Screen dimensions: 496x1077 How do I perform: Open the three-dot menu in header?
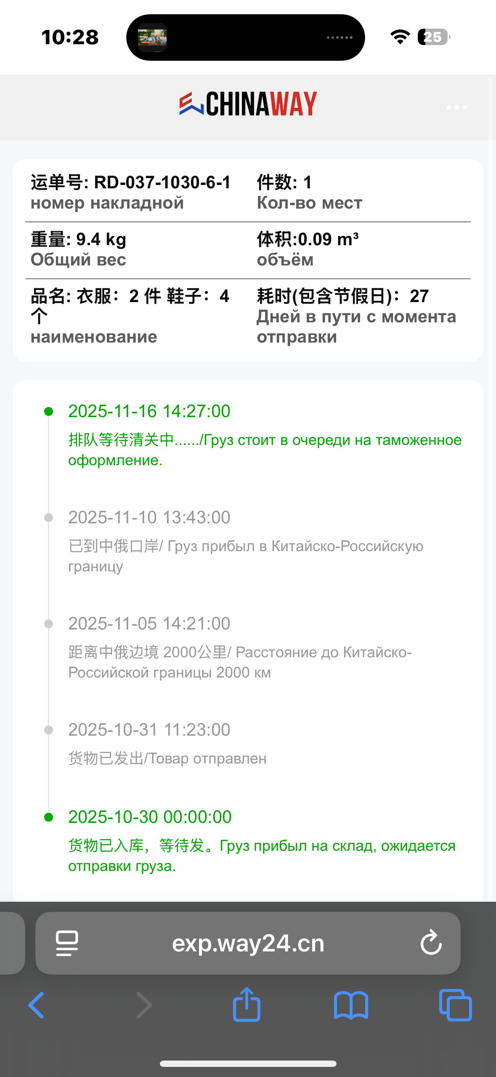pos(456,107)
